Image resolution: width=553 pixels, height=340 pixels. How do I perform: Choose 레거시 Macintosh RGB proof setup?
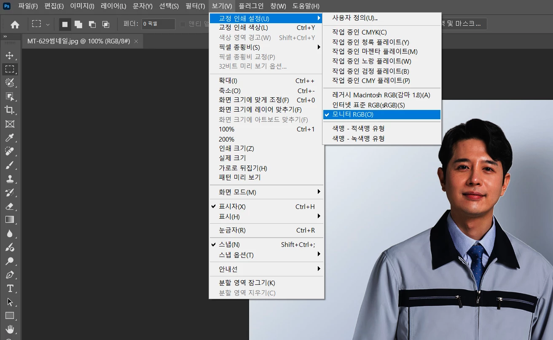pos(382,95)
